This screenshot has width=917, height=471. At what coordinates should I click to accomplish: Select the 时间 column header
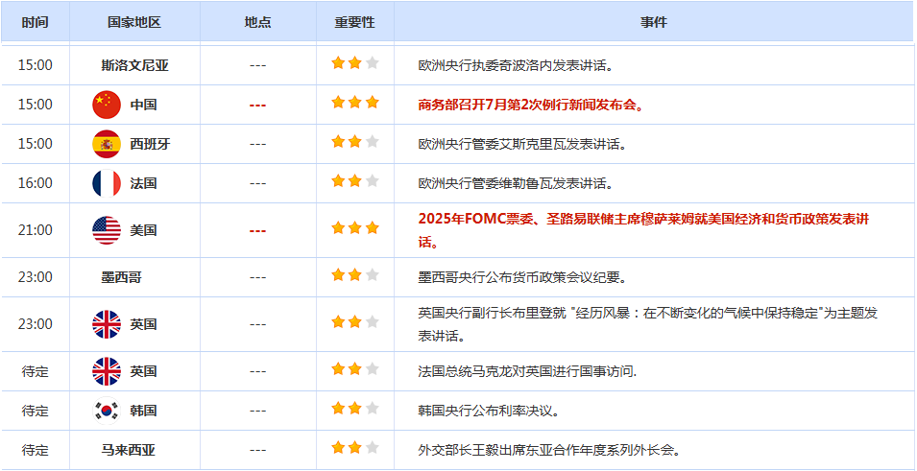pyautogui.click(x=35, y=21)
